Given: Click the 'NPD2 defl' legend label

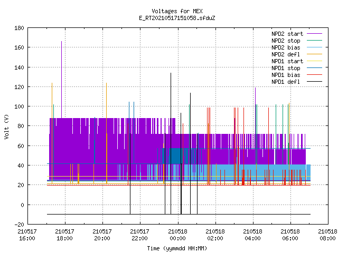Looking at the screenshot, I should point(286,54).
